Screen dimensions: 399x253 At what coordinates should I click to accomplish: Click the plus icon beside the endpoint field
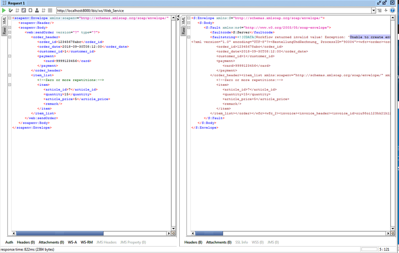pos(386,10)
